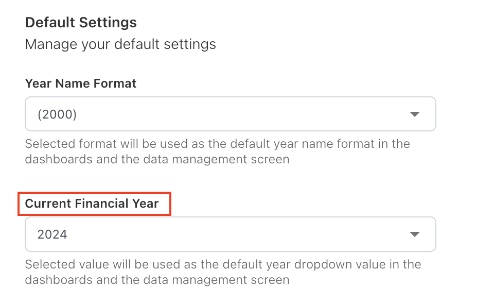Image resolution: width=494 pixels, height=303 pixels.
Task: Click the highlighted Current Financial Year label
Action: pos(92,204)
